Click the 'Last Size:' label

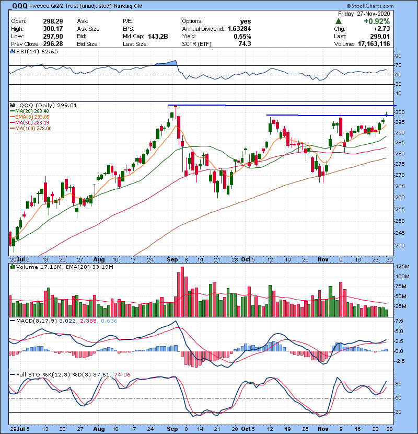tap(135, 44)
